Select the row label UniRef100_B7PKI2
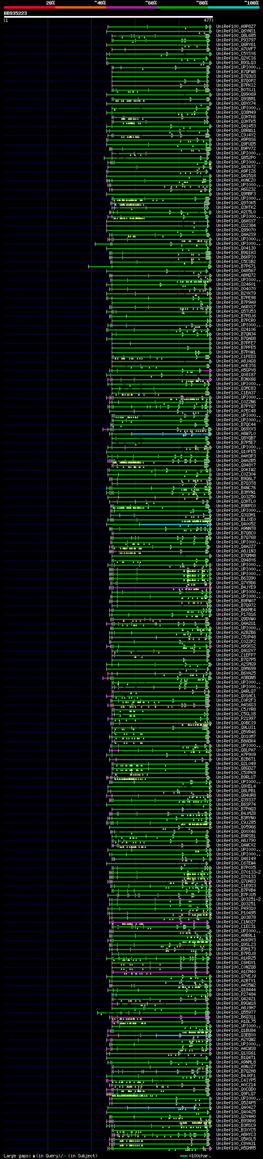Image resolution: width=263 pixels, height=1159 pixels. (x=236, y=85)
